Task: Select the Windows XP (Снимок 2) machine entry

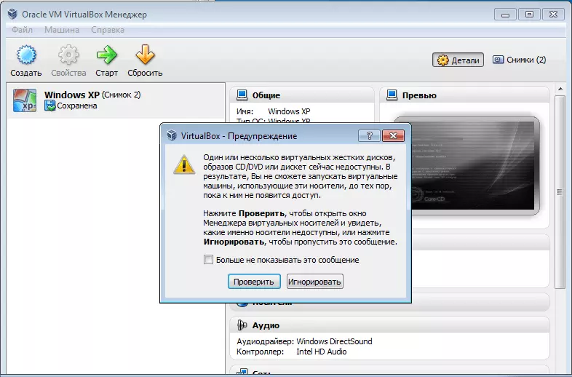Action: coord(116,100)
